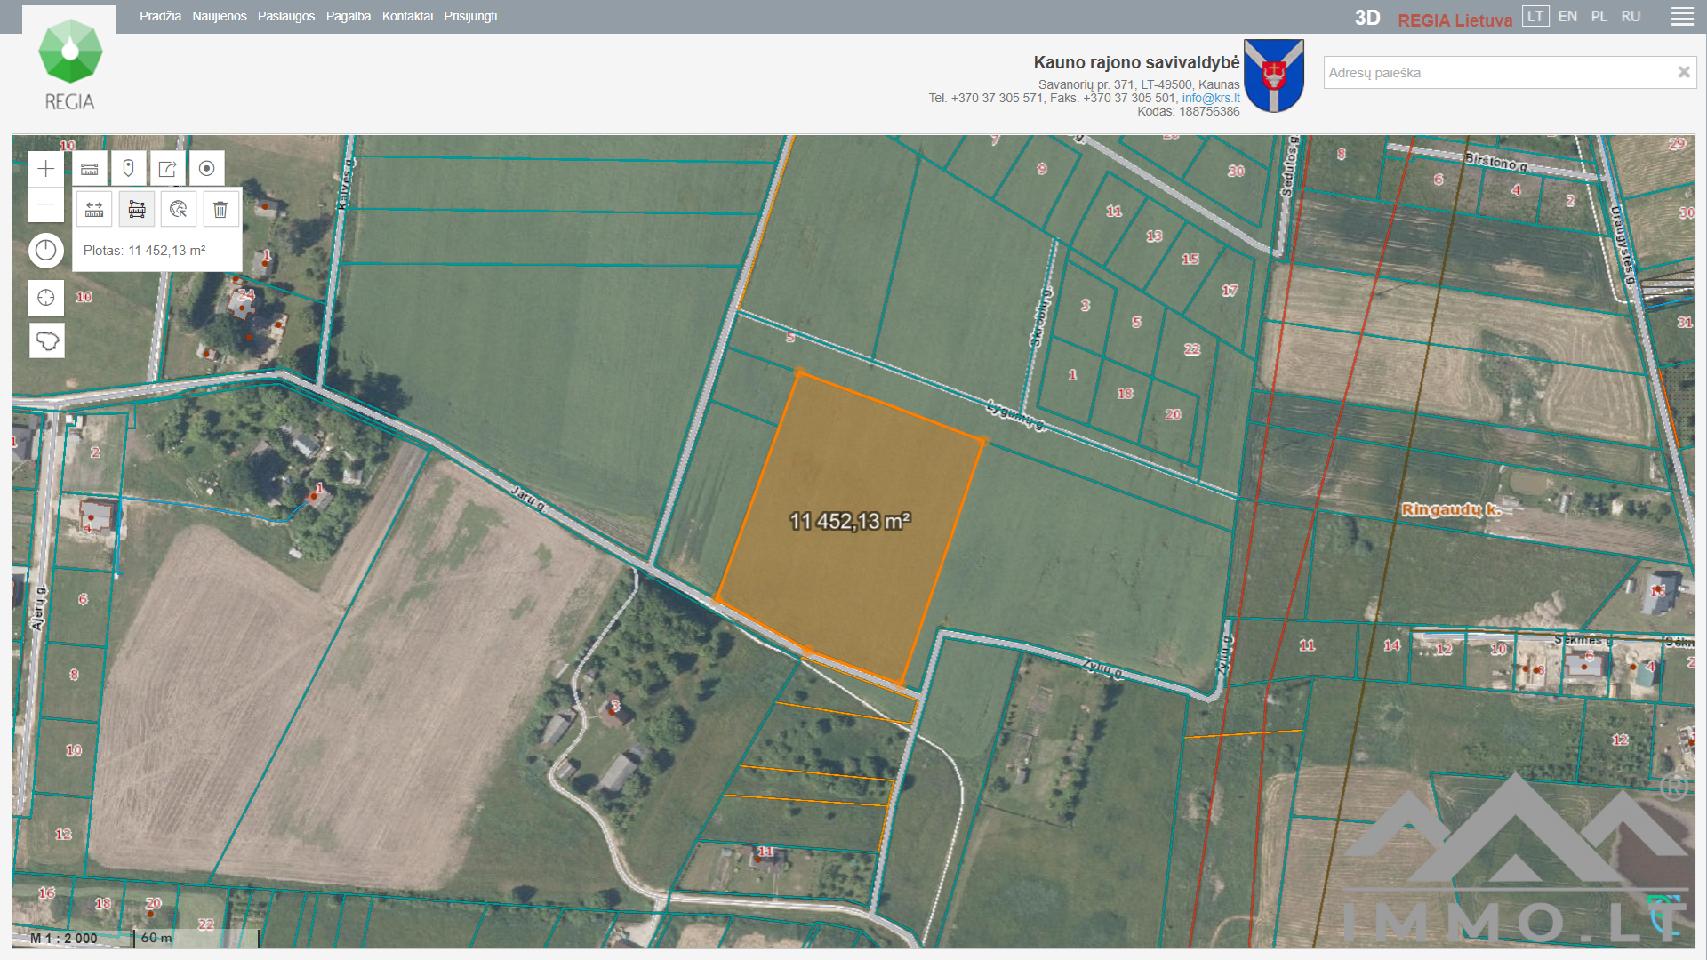Delete measurements with the trash icon
This screenshot has width=1707, height=960.
220,210
